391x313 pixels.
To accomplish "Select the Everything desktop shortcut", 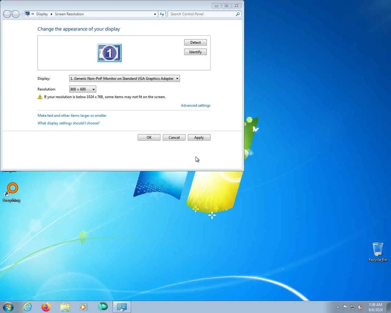I will click(x=11, y=193).
